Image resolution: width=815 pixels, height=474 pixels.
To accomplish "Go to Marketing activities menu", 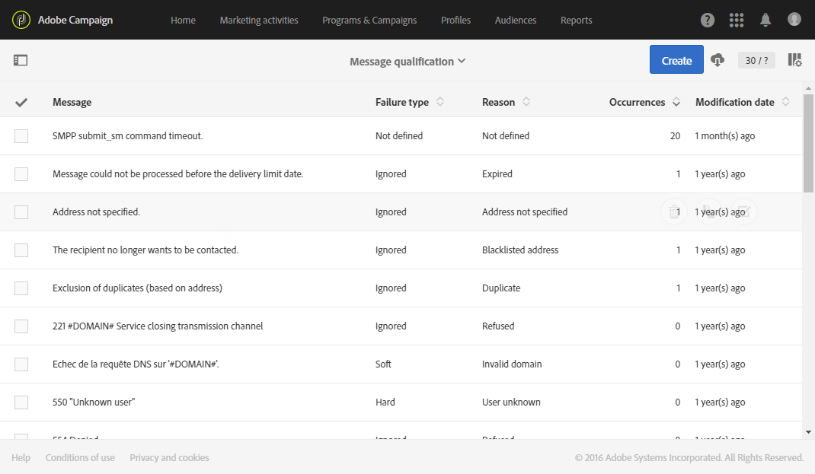I will [x=259, y=20].
